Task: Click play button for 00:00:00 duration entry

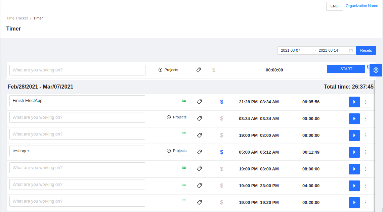Action: click(x=354, y=119)
